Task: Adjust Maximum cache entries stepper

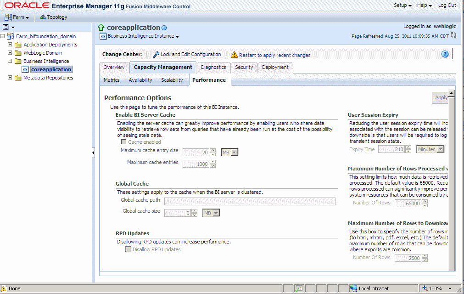Action: (213, 164)
